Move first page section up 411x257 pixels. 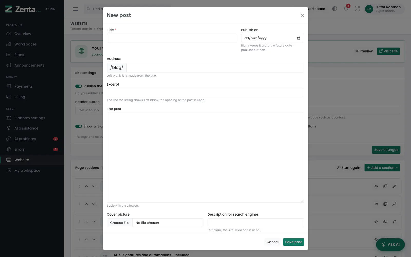click(86, 186)
